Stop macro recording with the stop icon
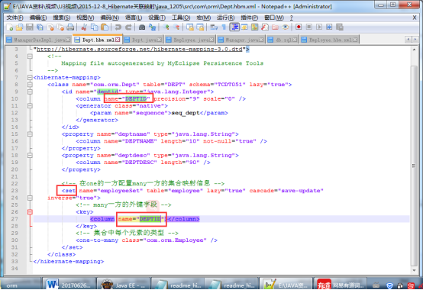Viewport: 423px width, 290px height. [x=309, y=27]
